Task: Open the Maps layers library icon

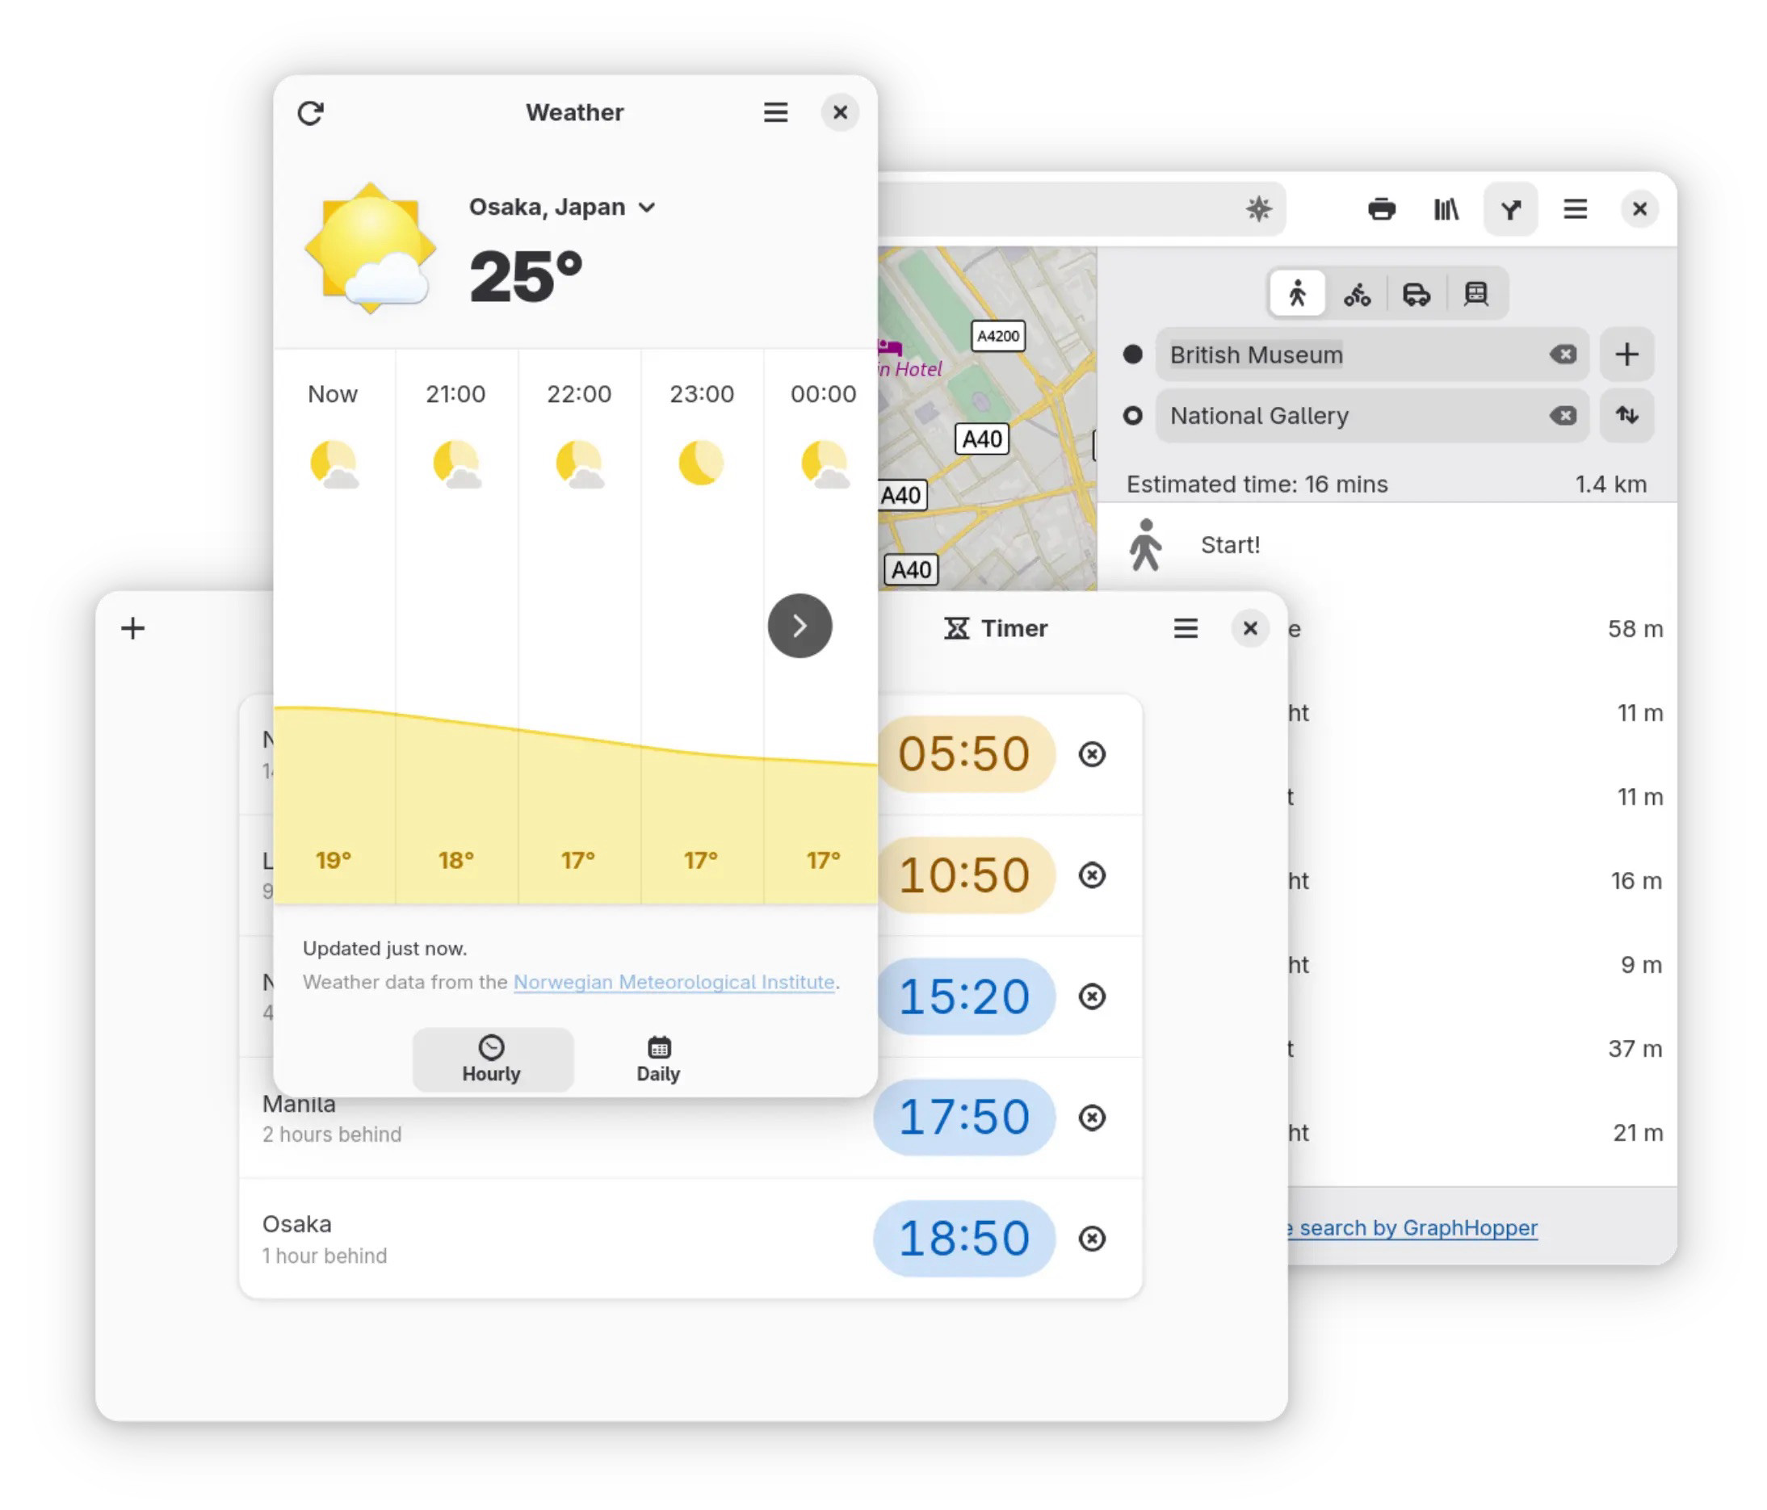Action: pyautogui.click(x=1446, y=209)
